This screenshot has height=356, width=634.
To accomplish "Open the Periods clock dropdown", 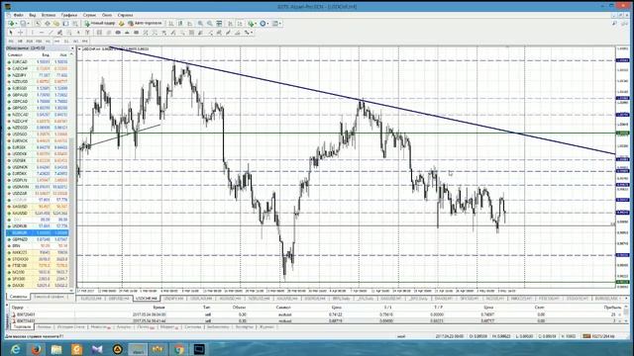I will (264, 24).
